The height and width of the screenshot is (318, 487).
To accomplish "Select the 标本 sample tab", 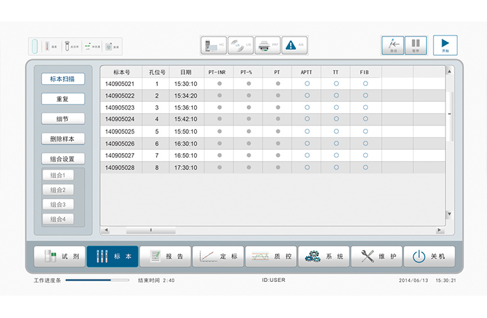I will pyautogui.click(x=113, y=256).
